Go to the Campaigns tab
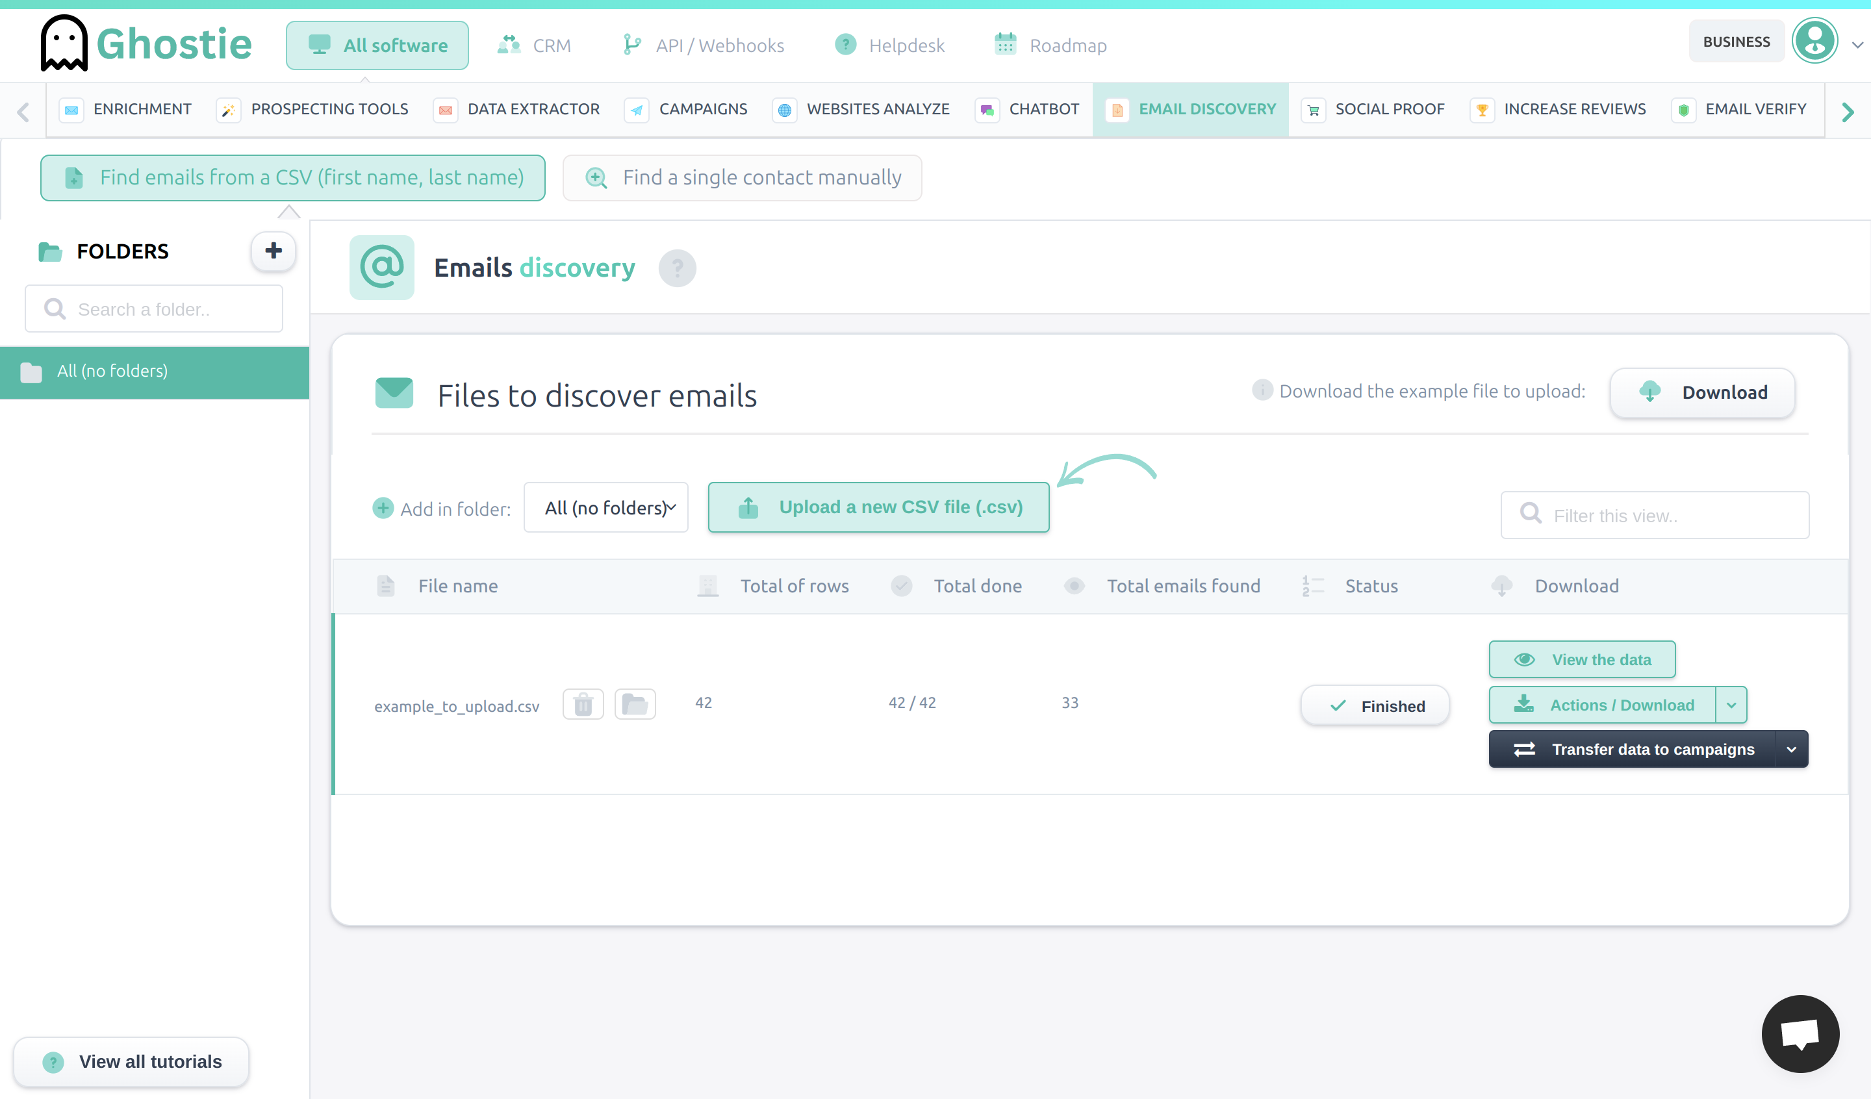Image resolution: width=1871 pixels, height=1099 pixels. 686,109
